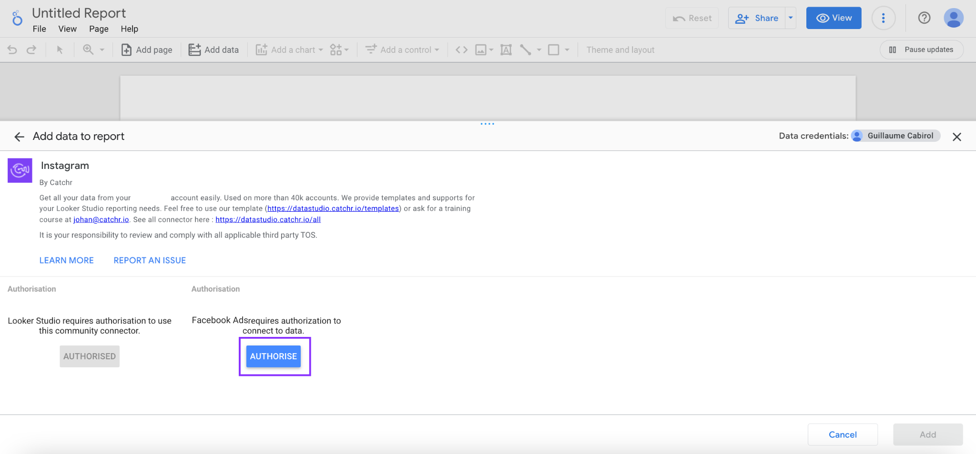Click the Guillaume Cabirol data credentials chip
Image resolution: width=976 pixels, height=454 pixels.
point(895,136)
